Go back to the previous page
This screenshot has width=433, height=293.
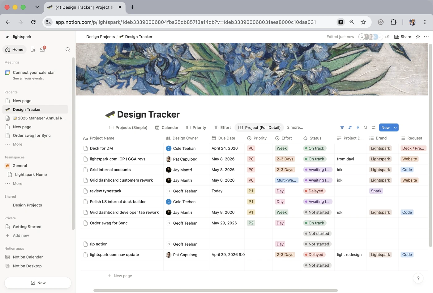(x=8, y=22)
